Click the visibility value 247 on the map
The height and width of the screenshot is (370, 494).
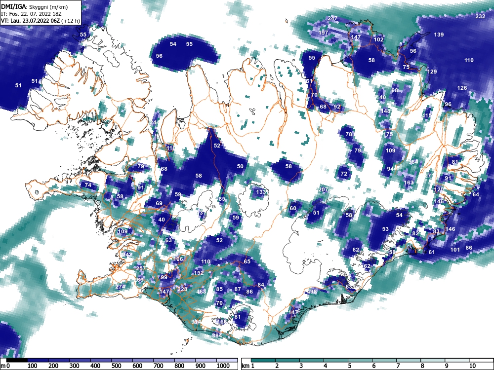click(332, 18)
